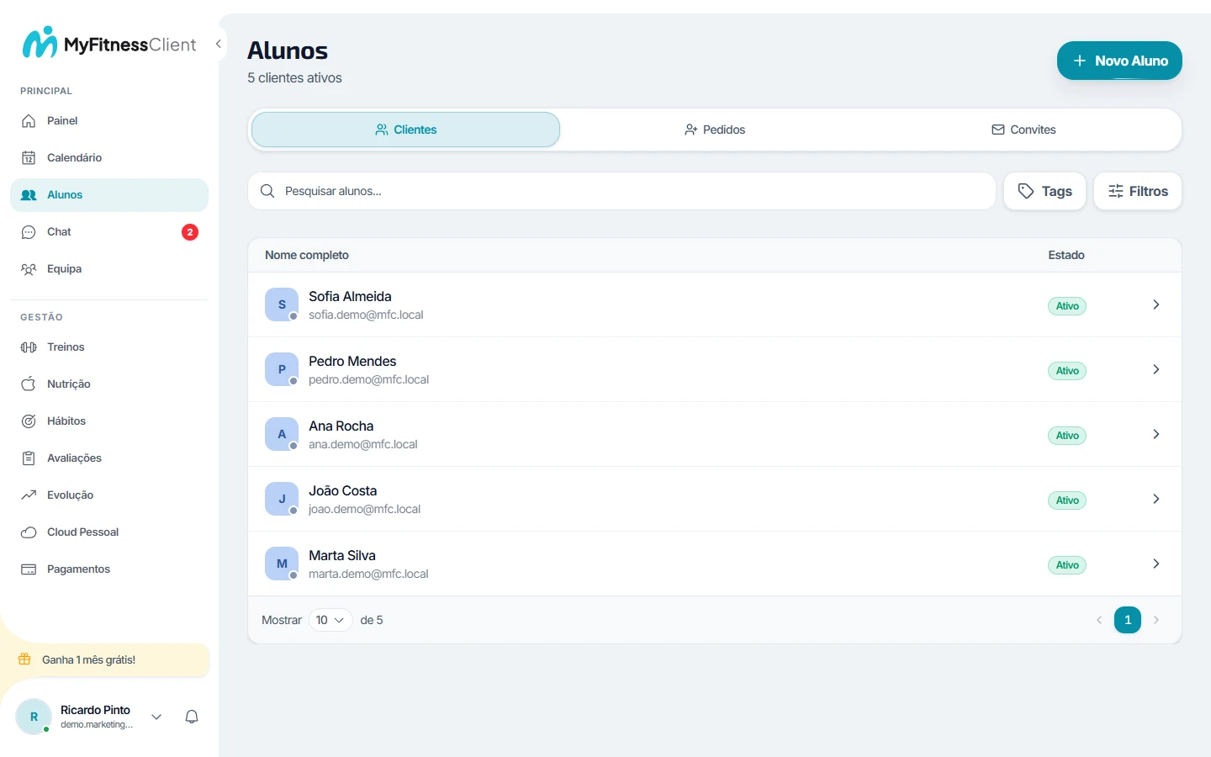Focus the Pesquisar alunos search field

coord(621,191)
